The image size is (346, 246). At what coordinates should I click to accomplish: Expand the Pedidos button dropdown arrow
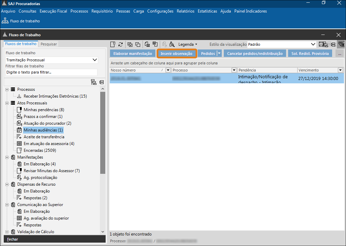click(219, 54)
